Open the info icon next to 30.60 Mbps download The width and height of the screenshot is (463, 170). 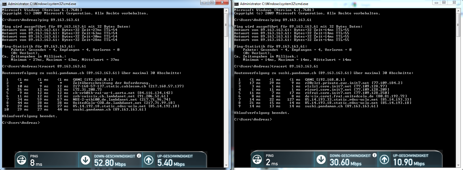(x=375, y=155)
